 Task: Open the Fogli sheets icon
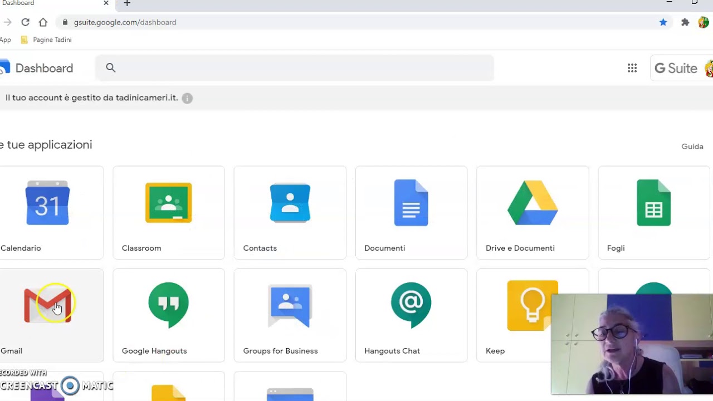click(654, 203)
